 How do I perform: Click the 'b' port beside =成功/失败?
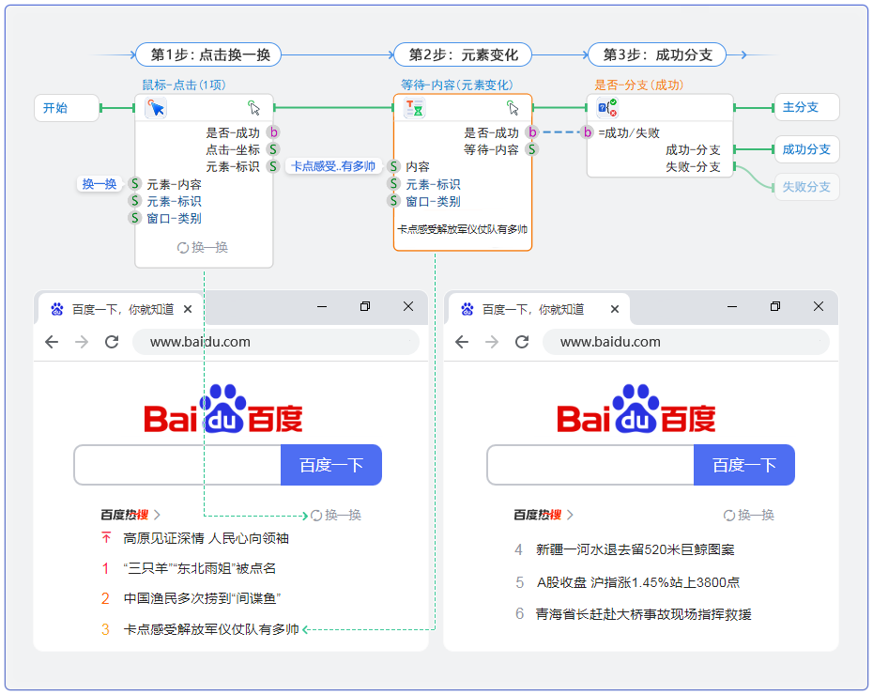click(x=588, y=132)
